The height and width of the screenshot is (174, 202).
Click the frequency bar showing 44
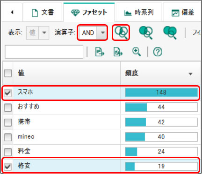click(161, 107)
